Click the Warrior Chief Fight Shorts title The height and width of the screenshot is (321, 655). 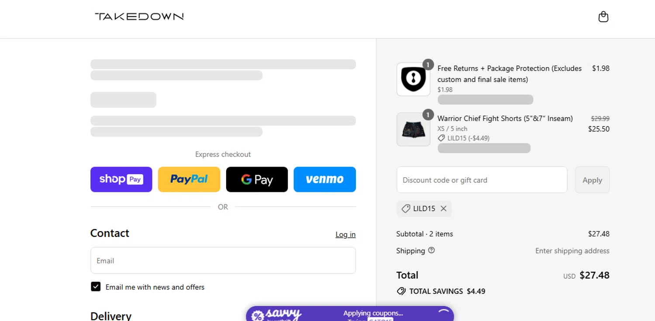click(x=505, y=118)
